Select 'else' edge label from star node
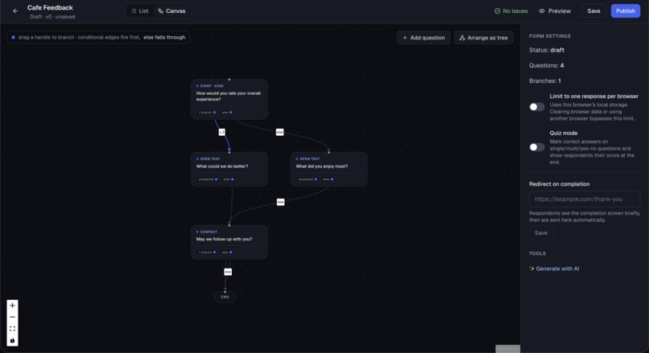The width and height of the screenshot is (649, 353). [279, 132]
